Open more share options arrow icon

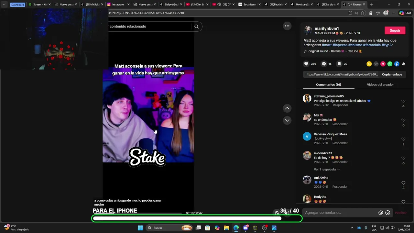point(403,64)
